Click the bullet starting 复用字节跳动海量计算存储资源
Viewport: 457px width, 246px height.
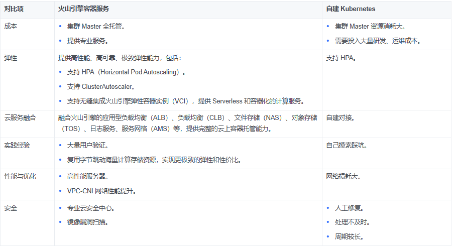154,160
